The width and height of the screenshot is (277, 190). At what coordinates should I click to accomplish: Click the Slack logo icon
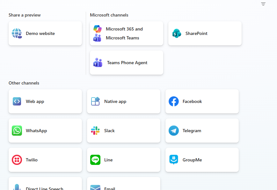click(95, 131)
